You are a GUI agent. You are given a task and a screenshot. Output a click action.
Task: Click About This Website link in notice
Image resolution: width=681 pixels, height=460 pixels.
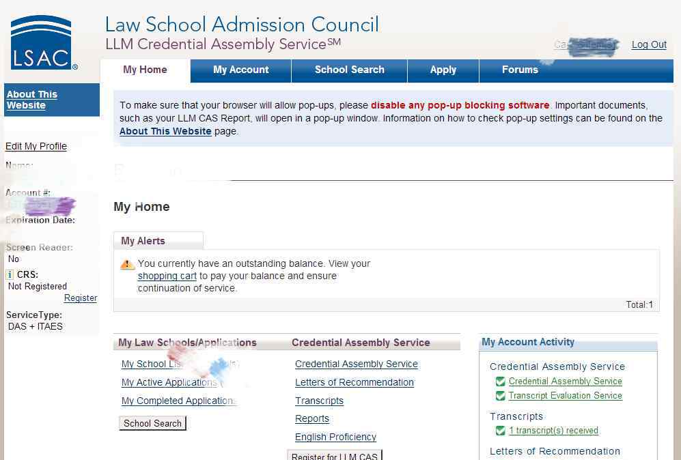165,132
